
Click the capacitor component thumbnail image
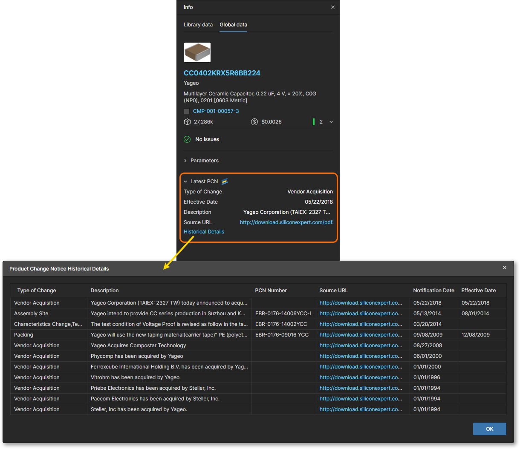coord(197,52)
